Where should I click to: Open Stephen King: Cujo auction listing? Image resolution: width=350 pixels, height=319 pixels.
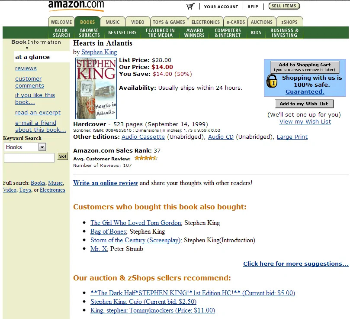(143, 302)
